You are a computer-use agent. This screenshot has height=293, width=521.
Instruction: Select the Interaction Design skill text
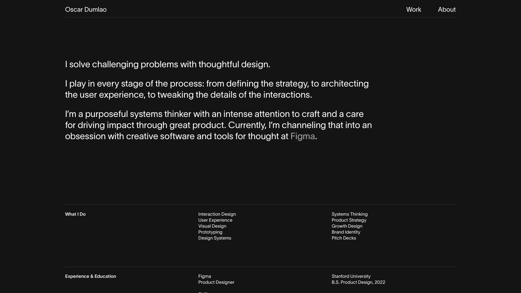point(217,214)
